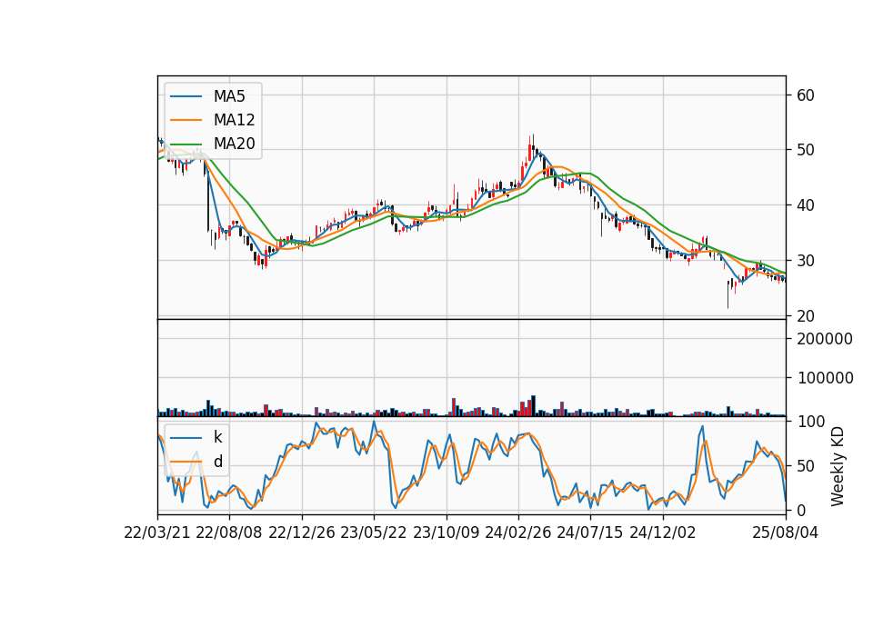Click the 23/10/09 date tick label
This screenshot has width=873, height=627.
click(x=446, y=533)
